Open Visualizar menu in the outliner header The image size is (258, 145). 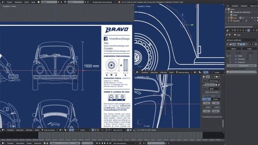(x=235, y=6)
